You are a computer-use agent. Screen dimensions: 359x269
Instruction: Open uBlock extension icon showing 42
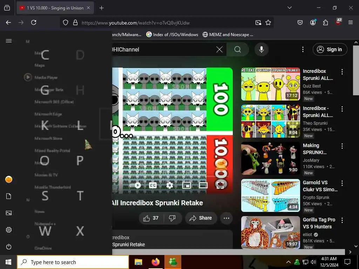click(338, 22)
